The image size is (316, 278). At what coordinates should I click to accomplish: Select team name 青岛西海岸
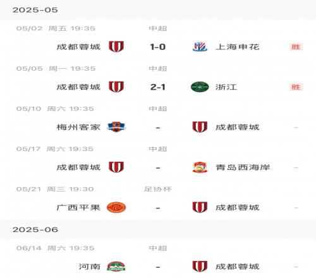click(243, 167)
